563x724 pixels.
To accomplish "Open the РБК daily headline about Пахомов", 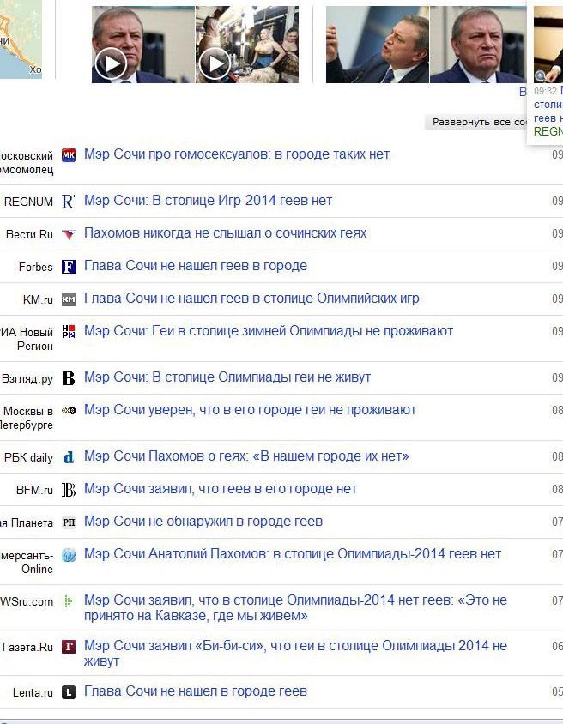I will click(246, 456).
